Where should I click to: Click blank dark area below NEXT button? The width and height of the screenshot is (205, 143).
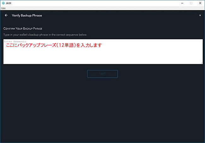tap(102, 108)
